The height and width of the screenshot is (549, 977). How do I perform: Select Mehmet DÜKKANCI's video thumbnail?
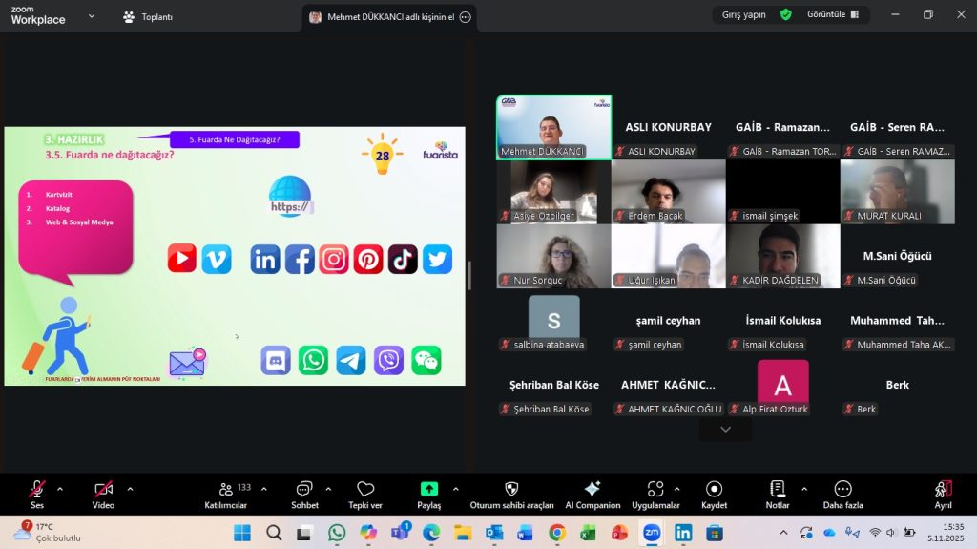[x=553, y=127]
